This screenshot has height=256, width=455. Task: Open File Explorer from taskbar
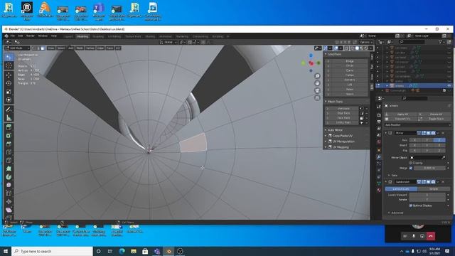(134, 251)
